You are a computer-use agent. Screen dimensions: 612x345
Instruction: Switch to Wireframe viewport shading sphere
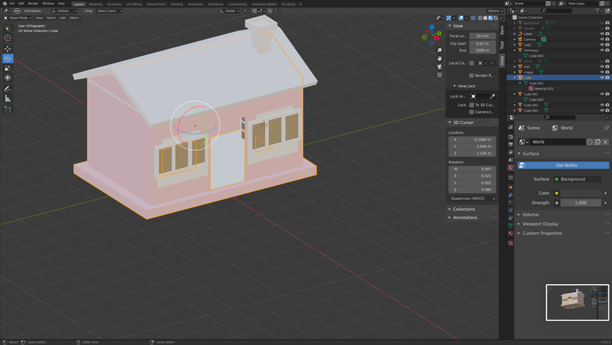[480, 18]
